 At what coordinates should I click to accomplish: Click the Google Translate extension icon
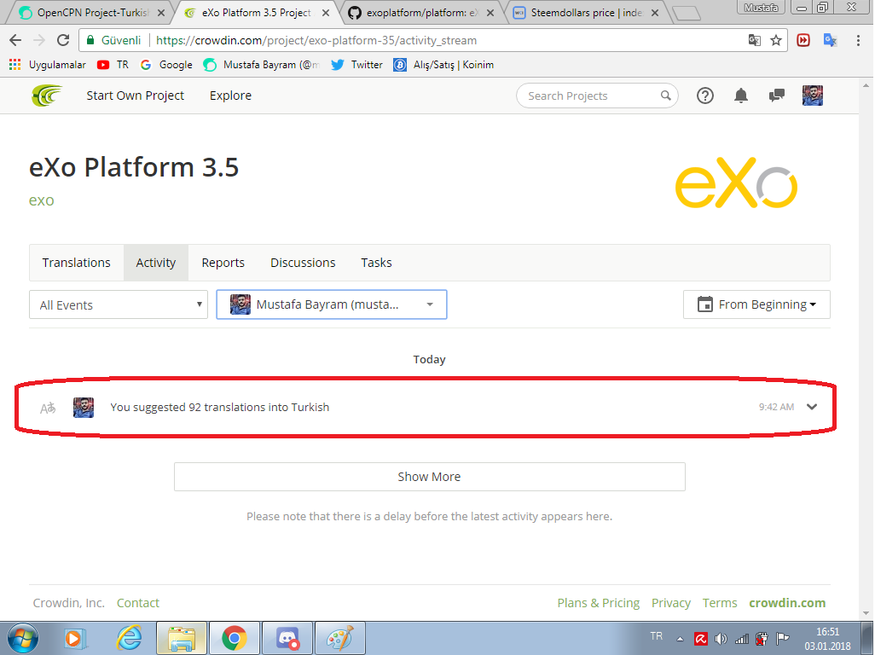[x=830, y=40]
